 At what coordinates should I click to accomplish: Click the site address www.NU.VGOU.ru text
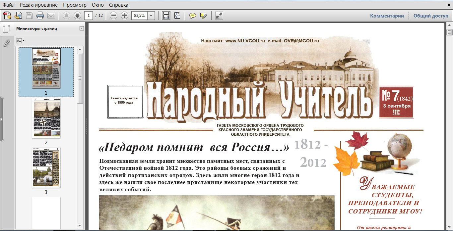(245, 41)
